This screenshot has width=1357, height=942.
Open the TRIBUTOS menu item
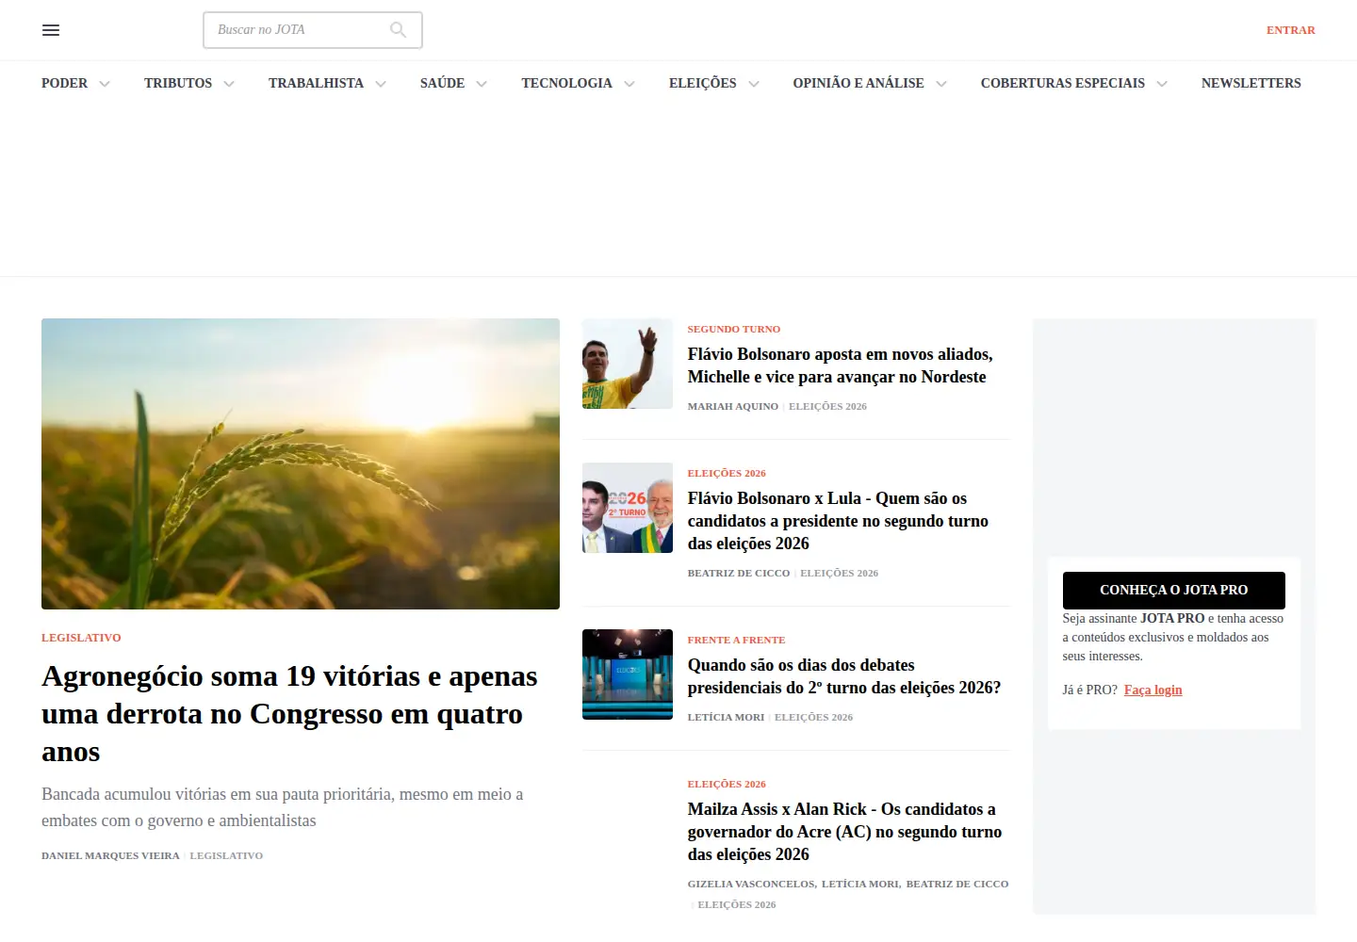(178, 83)
